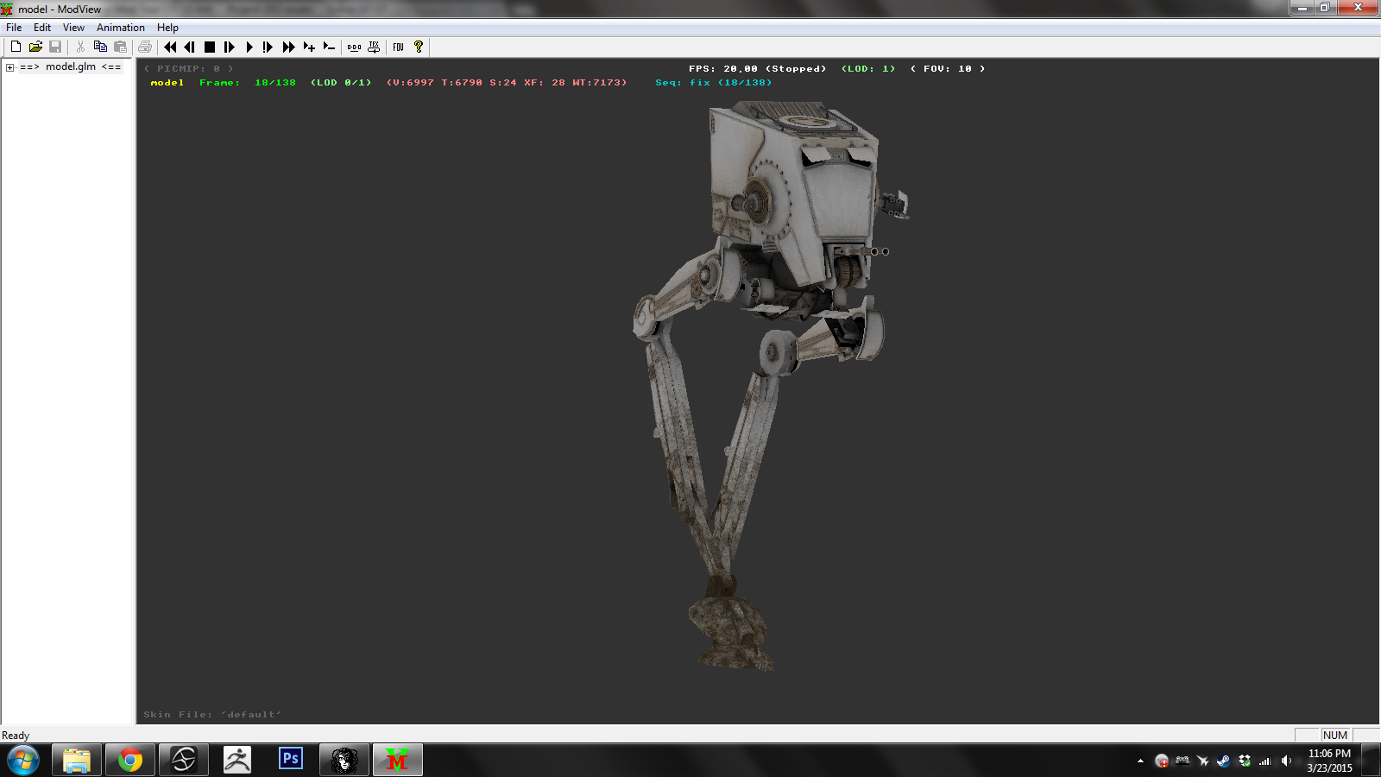Click the Print toolbar icon
The width and height of the screenshot is (1381, 777).
click(x=145, y=47)
